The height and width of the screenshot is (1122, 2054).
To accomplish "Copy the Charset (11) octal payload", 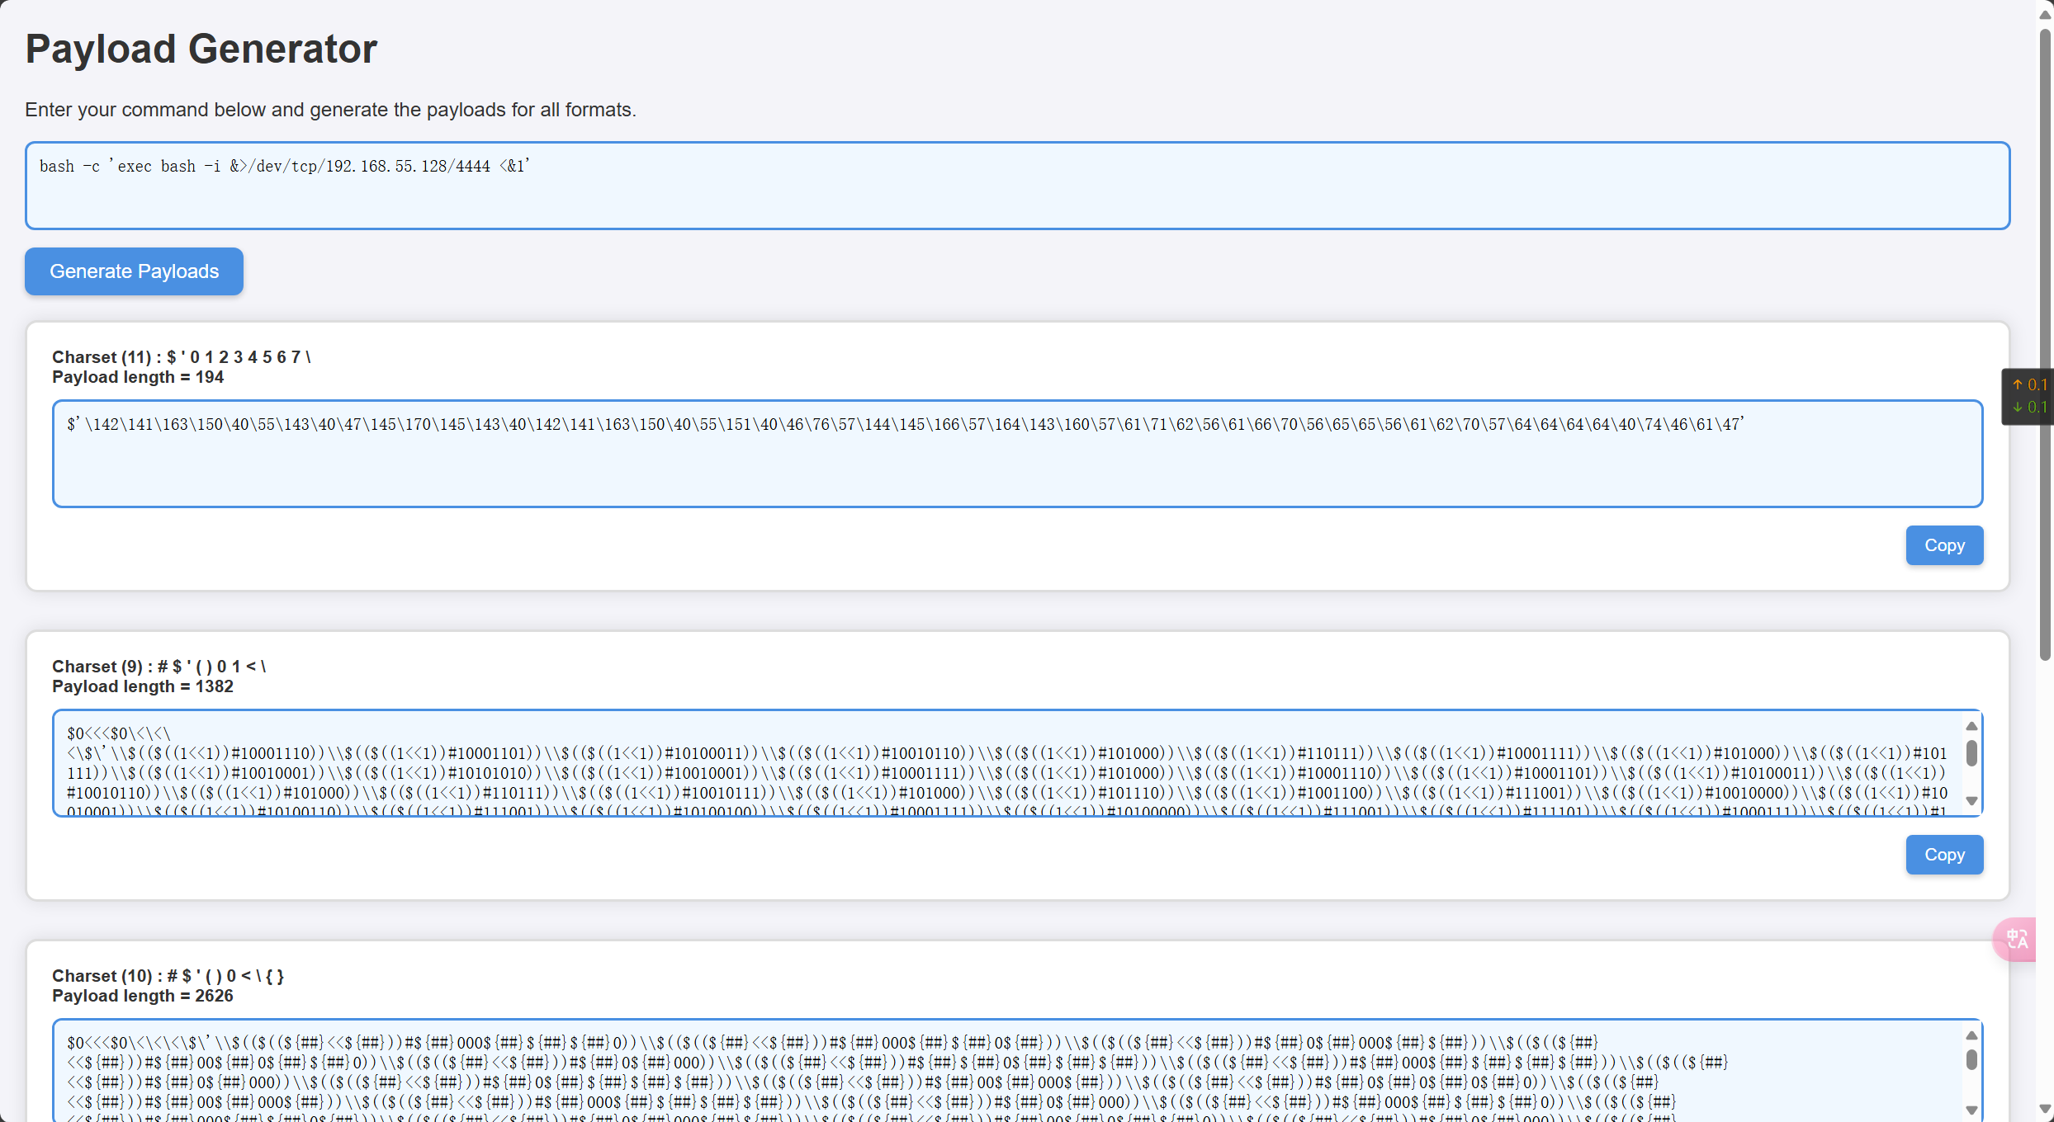I will pyautogui.click(x=1943, y=545).
